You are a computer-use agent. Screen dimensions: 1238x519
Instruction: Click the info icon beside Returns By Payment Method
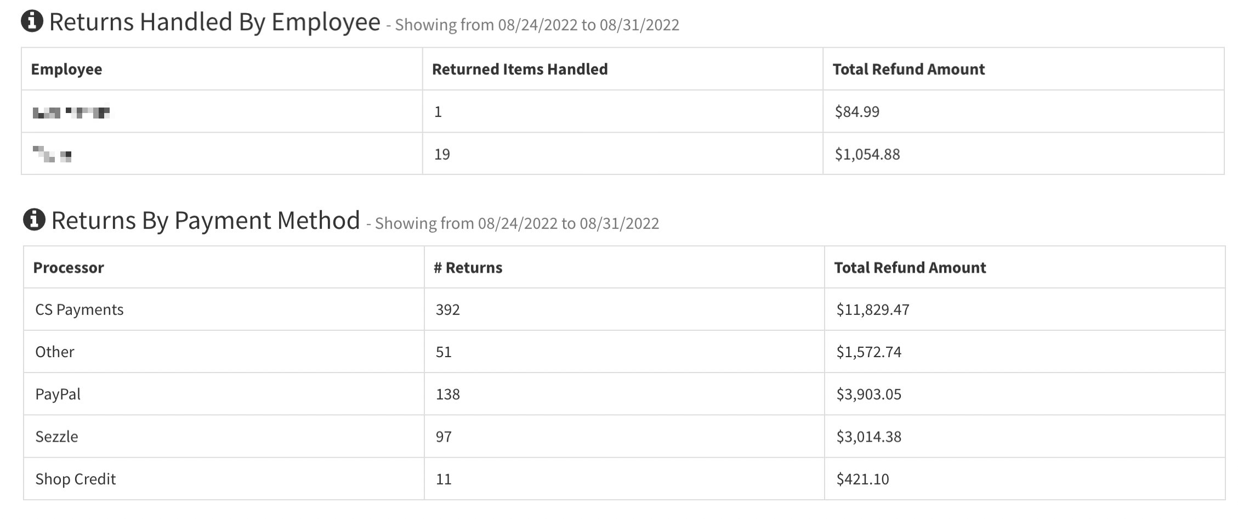pos(34,220)
